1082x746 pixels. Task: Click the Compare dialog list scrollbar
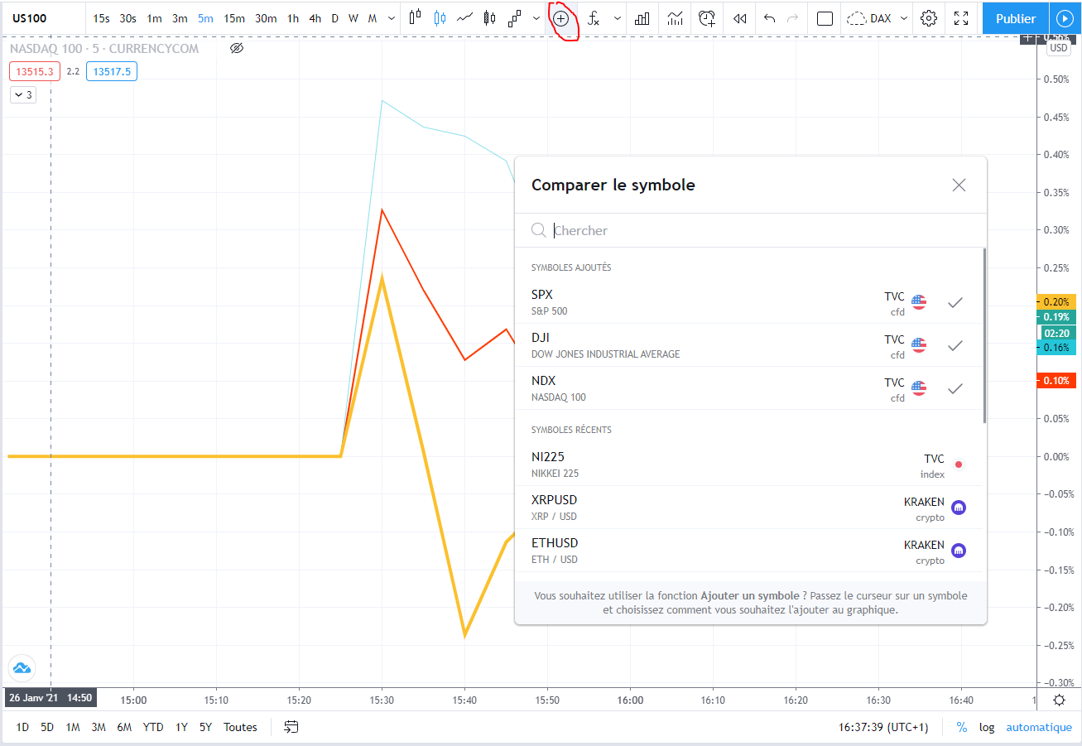tap(984, 335)
